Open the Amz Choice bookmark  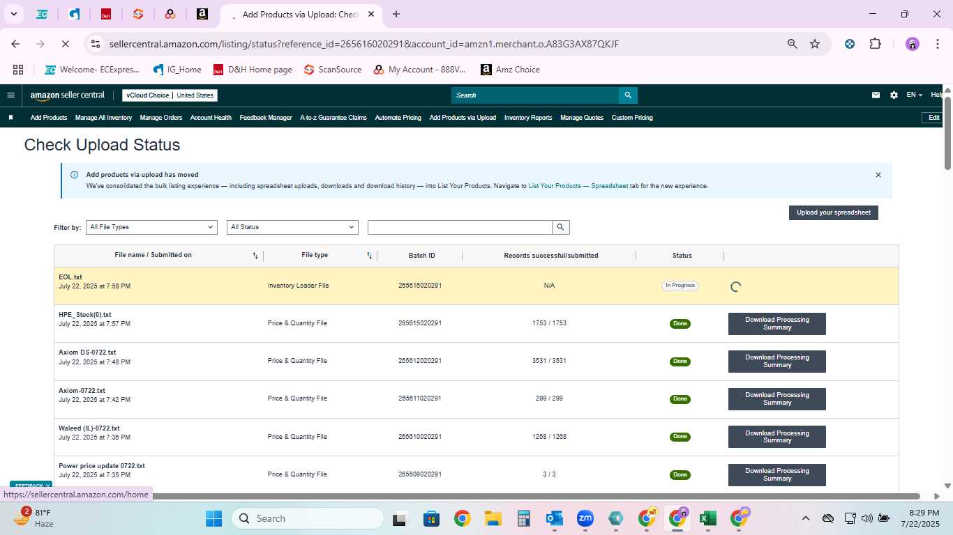click(510, 70)
